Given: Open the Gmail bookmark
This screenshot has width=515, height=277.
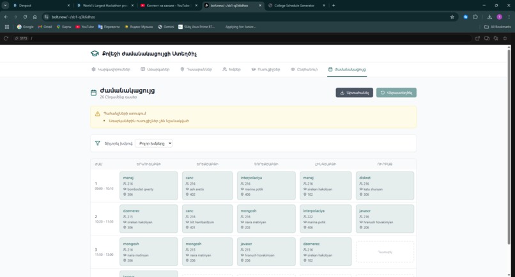Looking at the screenshot, I should click(45, 27).
